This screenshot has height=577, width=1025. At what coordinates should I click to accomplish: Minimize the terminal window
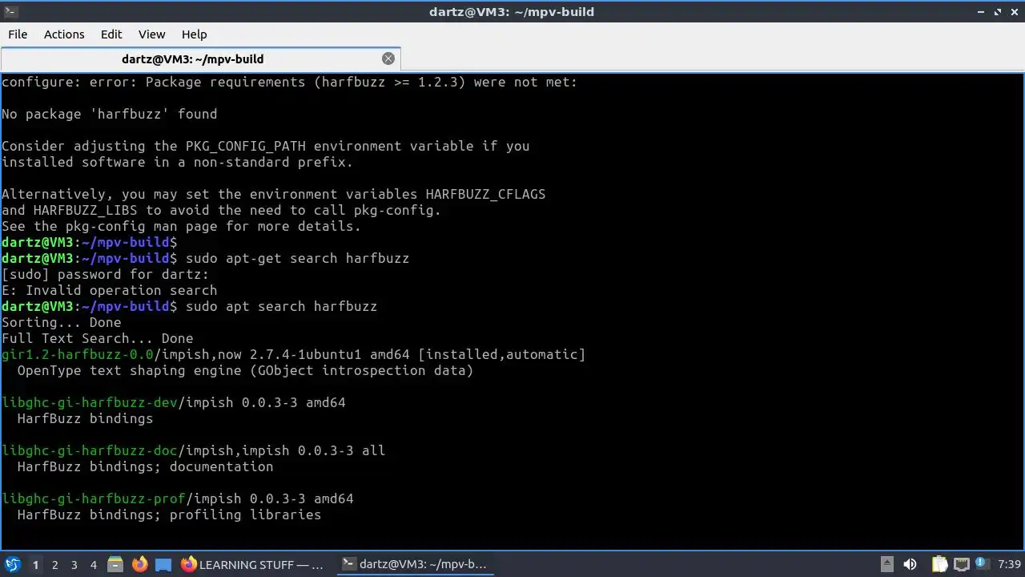tap(982, 11)
